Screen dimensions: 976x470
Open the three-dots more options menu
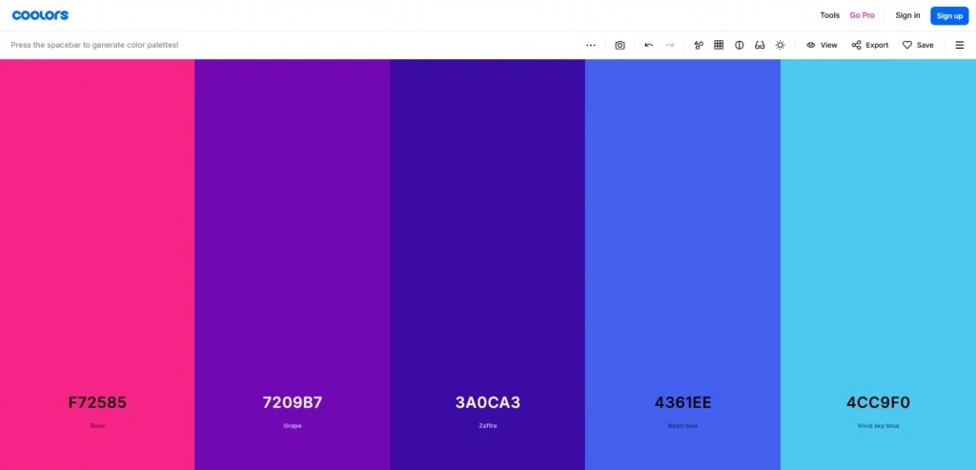pos(591,45)
